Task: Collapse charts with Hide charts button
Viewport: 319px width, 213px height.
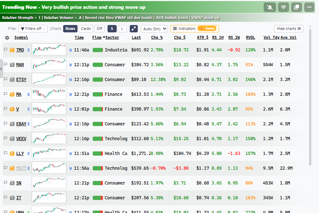Action: click(289, 29)
